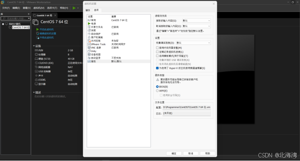The height and width of the screenshot is (161, 300).
Task: Open dropdown arrow beside toolbar power button
Action: click(78, 8)
